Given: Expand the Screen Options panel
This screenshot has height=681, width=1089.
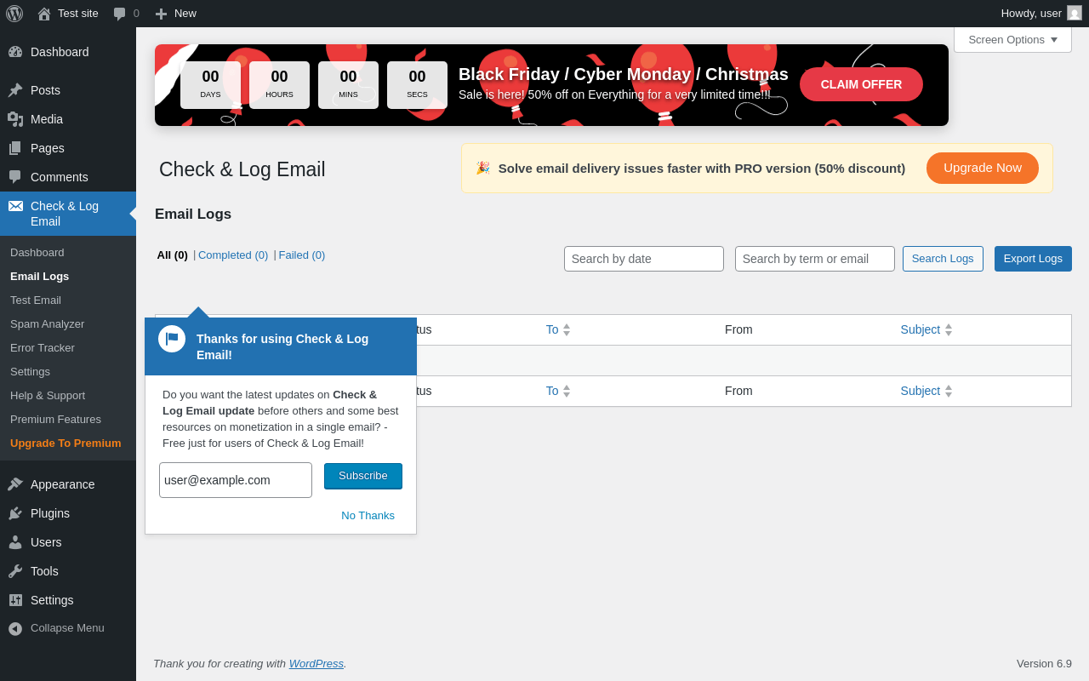Looking at the screenshot, I should click(x=1012, y=40).
